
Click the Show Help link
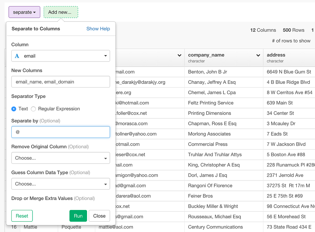pos(98,29)
